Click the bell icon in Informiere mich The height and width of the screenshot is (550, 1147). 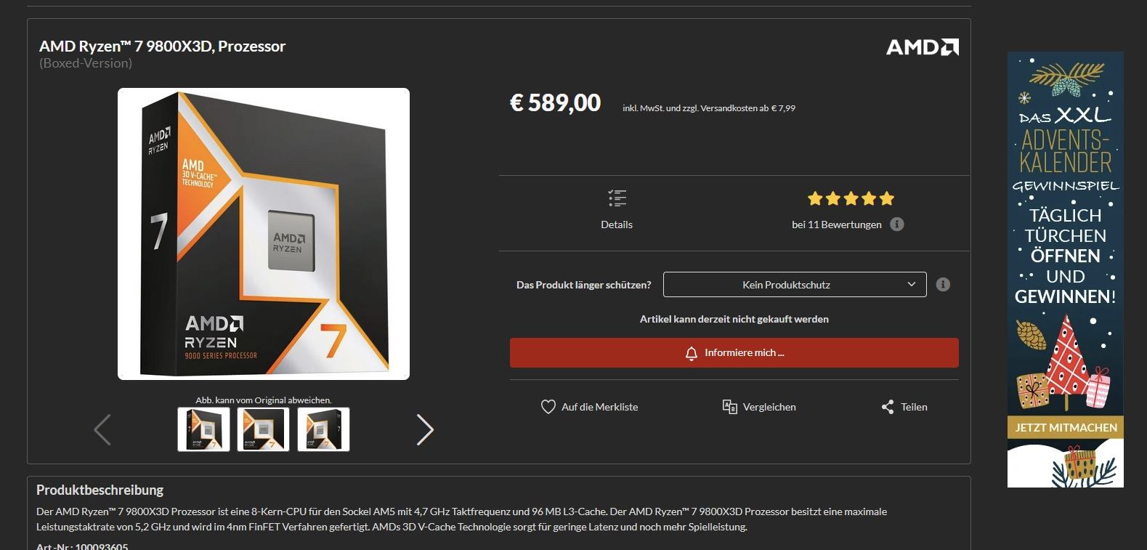click(692, 353)
